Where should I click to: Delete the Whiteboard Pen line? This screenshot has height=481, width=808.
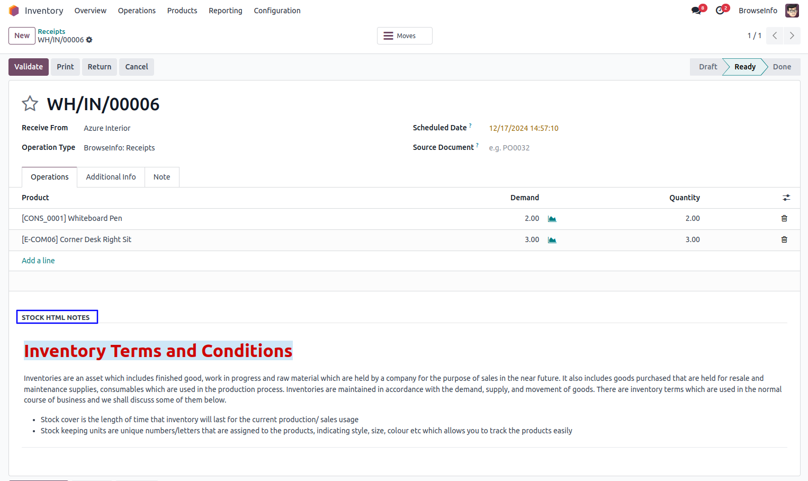click(784, 218)
